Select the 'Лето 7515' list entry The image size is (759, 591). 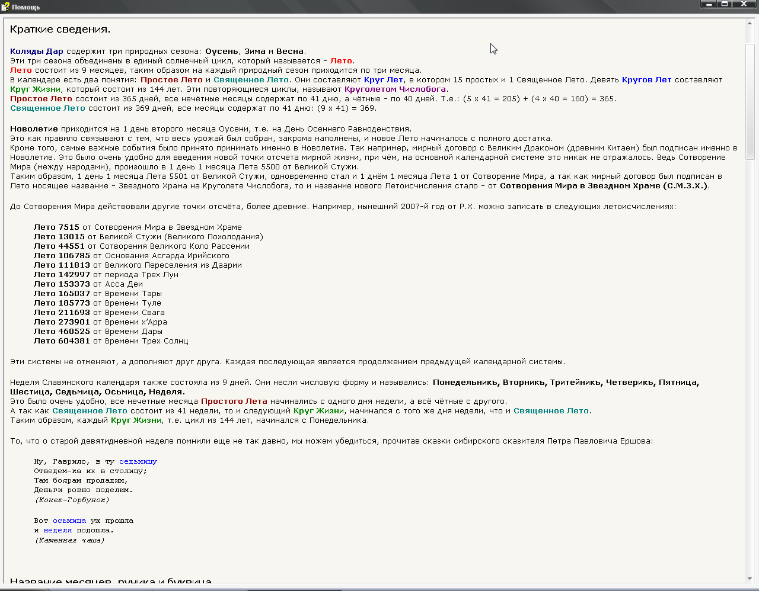click(56, 227)
